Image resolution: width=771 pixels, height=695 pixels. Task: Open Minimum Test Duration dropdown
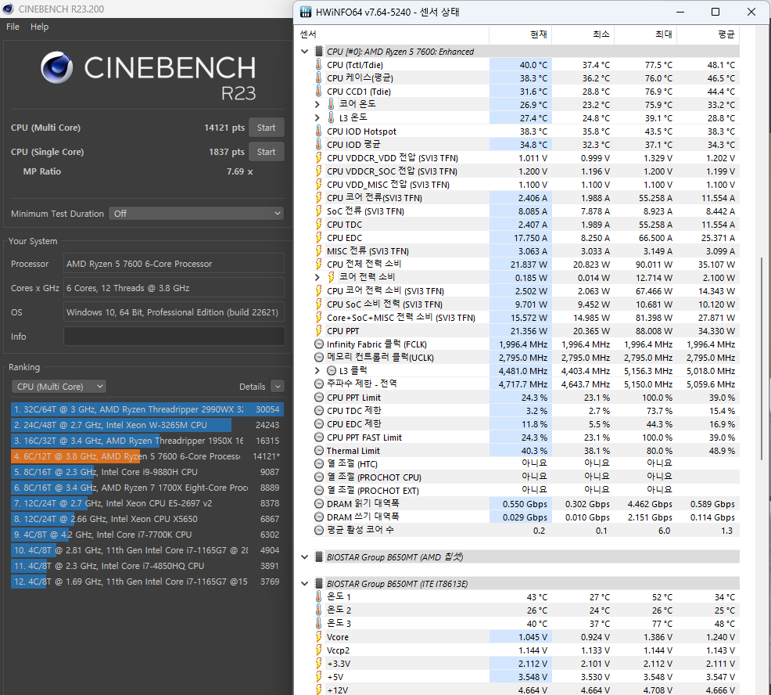click(x=196, y=213)
